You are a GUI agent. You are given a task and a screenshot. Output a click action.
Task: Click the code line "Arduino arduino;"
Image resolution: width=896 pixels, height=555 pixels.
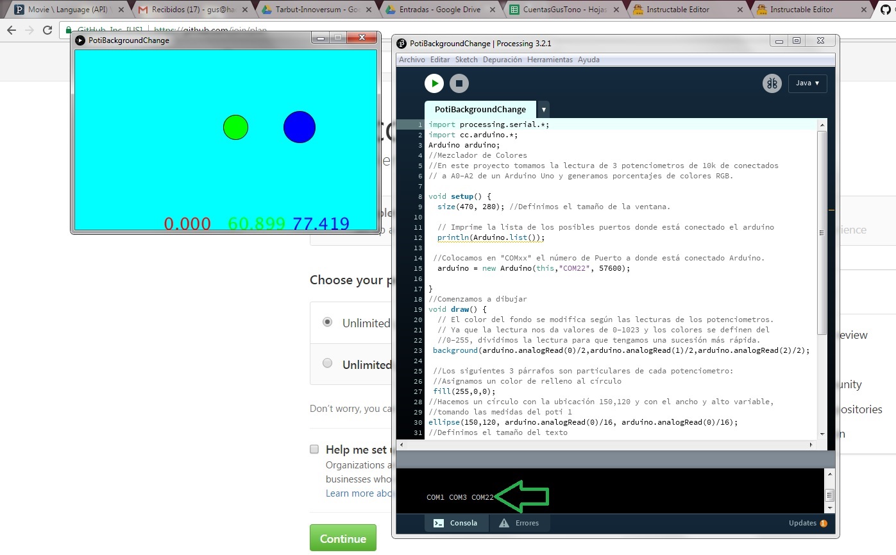[x=464, y=145]
